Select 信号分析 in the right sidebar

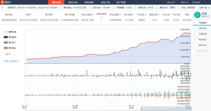203,28
